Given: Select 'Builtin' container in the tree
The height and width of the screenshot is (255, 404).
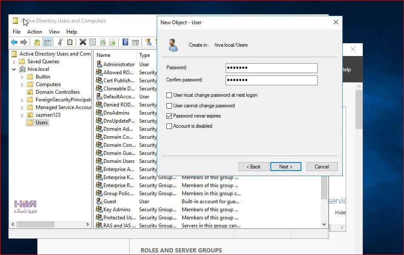Looking at the screenshot, I should click(43, 77).
